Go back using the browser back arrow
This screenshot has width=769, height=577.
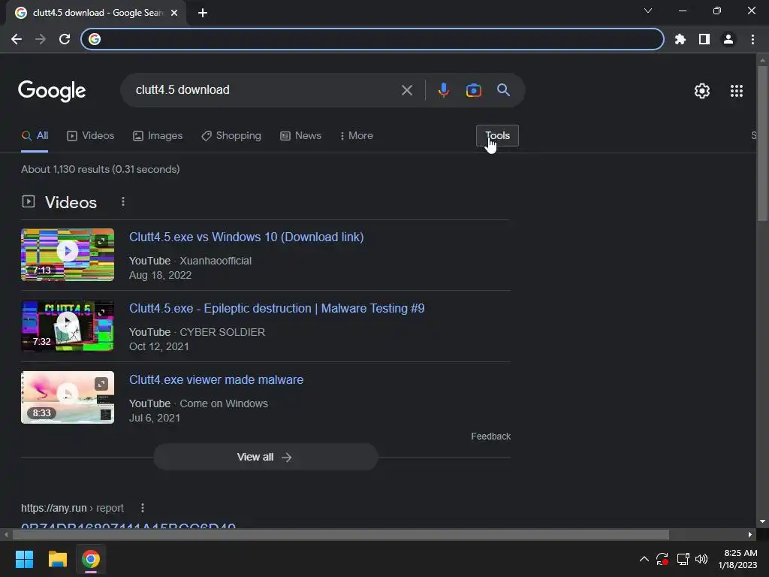tap(17, 39)
